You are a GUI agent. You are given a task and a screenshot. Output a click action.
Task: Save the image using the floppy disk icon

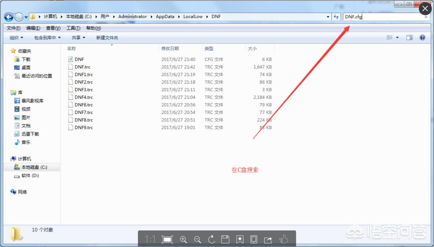(225, 239)
